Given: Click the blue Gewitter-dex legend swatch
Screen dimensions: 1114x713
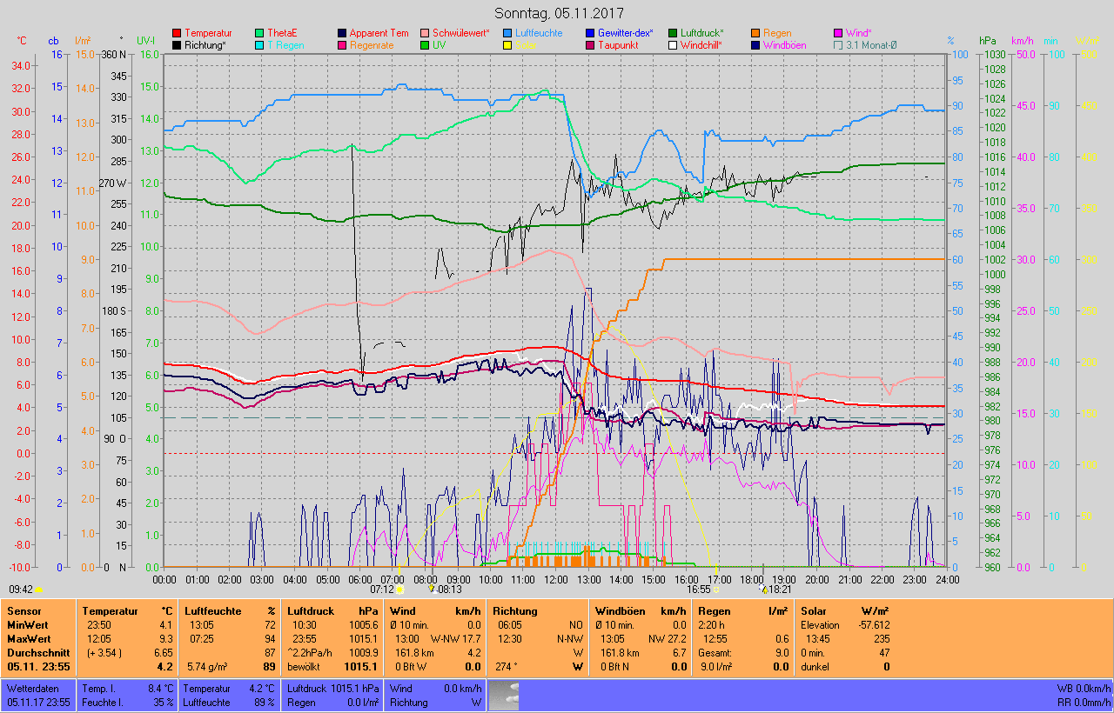Looking at the screenshot, I should [x=590, y=33].
